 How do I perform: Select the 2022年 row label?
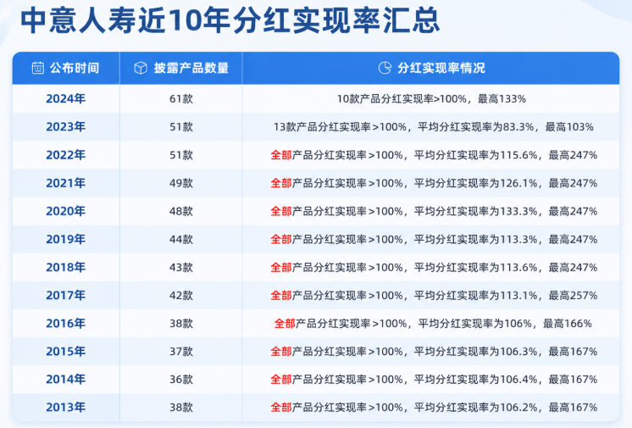[x=66, y=155]
